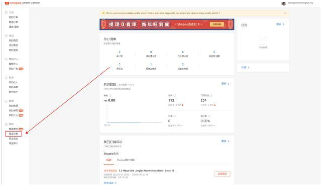
Task: Click the yellow button on the red promotional banner
Action: click(x=217, y=24)
